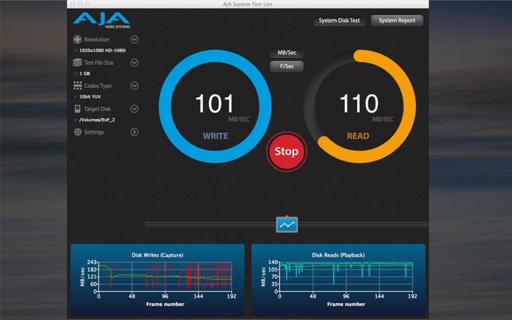Switch units to MB/Sec
Image resolution: width=512 pixels, height=320 pixels.
point(287,53)
